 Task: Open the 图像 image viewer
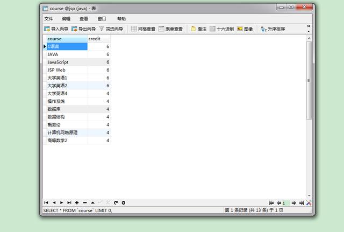click(x=245, y=29)
